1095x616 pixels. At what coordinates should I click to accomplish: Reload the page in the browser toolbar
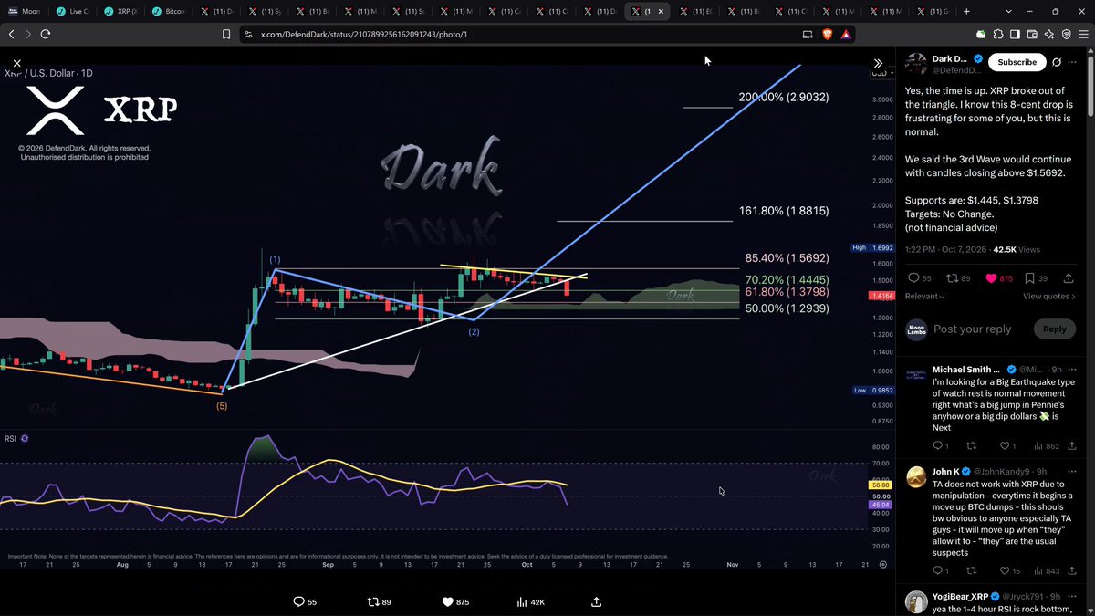46,34
